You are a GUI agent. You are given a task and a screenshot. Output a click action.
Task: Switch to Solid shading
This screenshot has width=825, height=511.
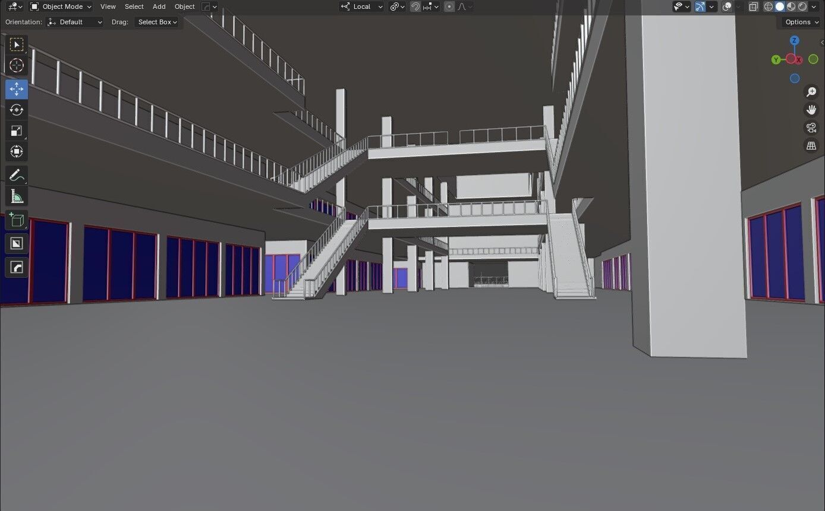pos(780,7)
